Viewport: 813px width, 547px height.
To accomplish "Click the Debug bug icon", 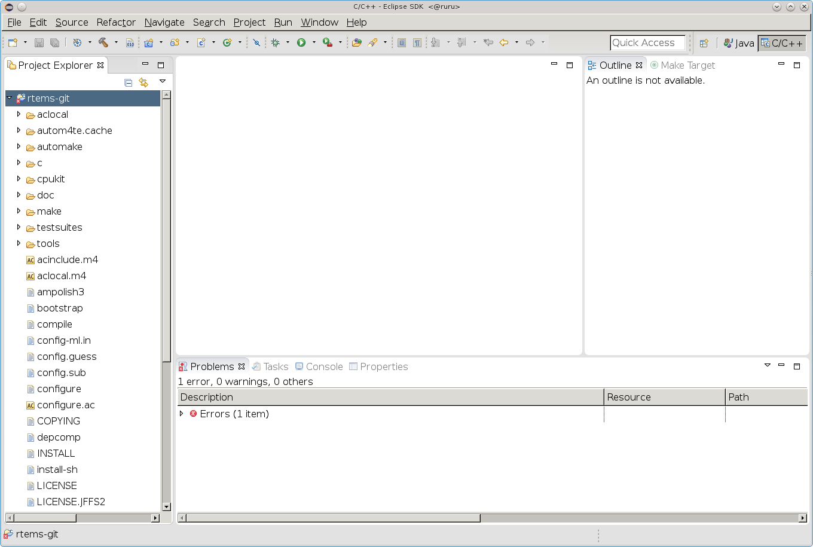I will [275, 42].
